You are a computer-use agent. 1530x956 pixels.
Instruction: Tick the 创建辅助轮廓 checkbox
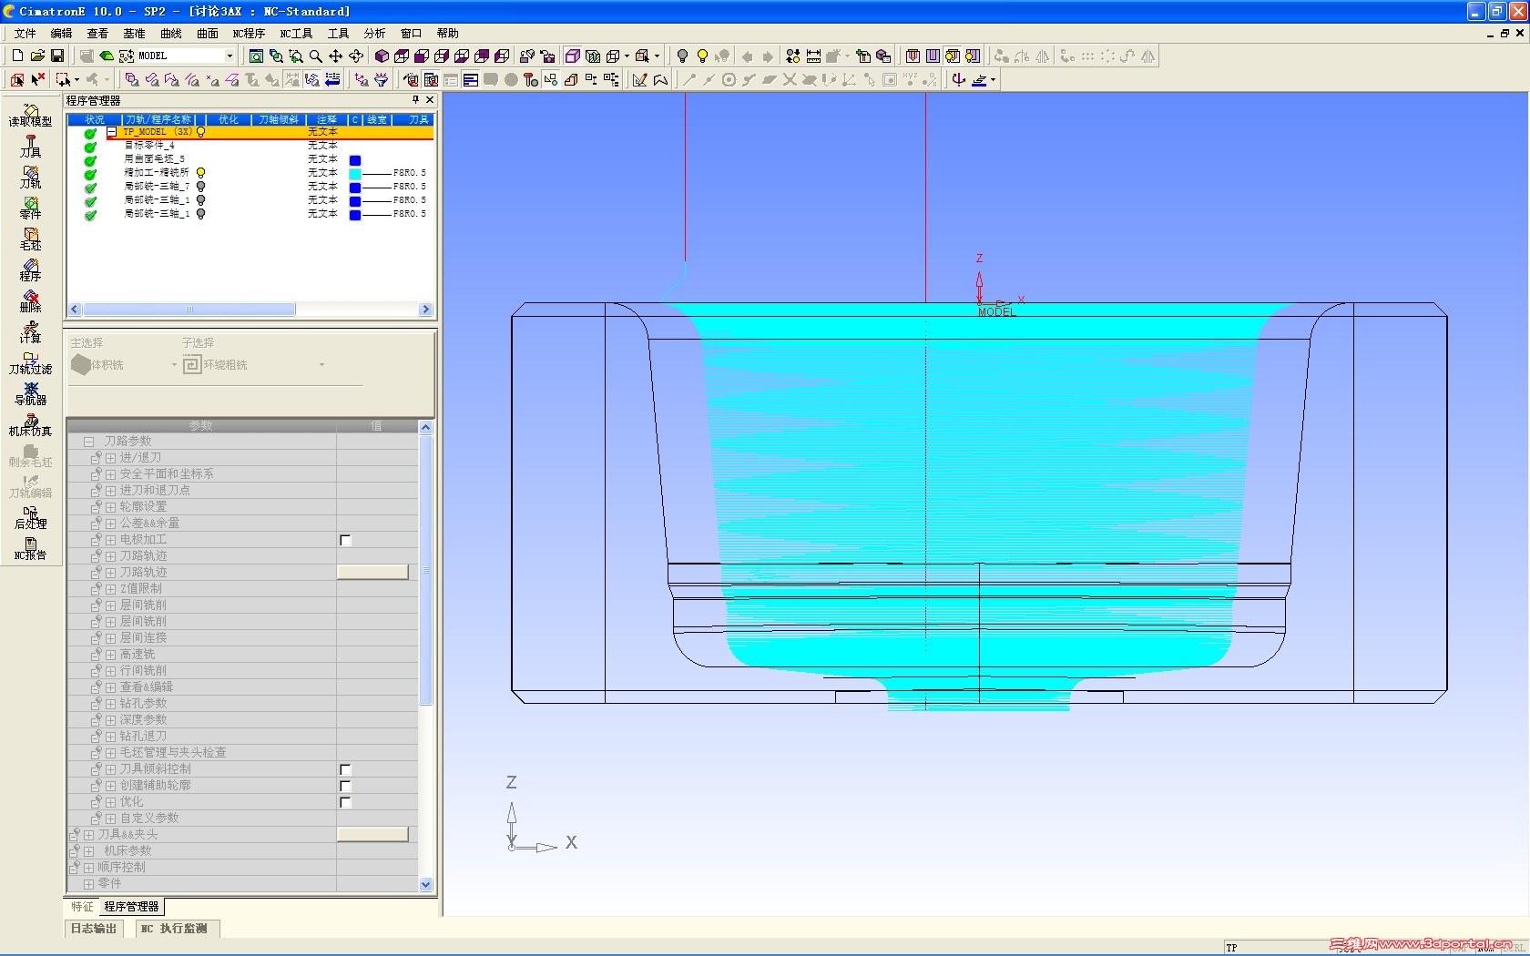click(x=345, y=786)
